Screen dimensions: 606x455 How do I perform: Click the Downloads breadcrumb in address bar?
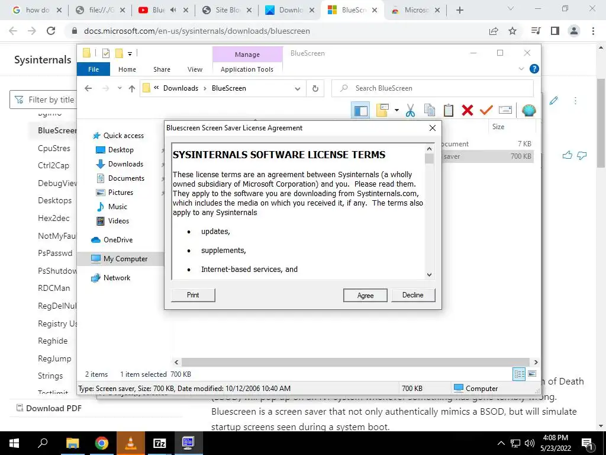pos(180,88)
